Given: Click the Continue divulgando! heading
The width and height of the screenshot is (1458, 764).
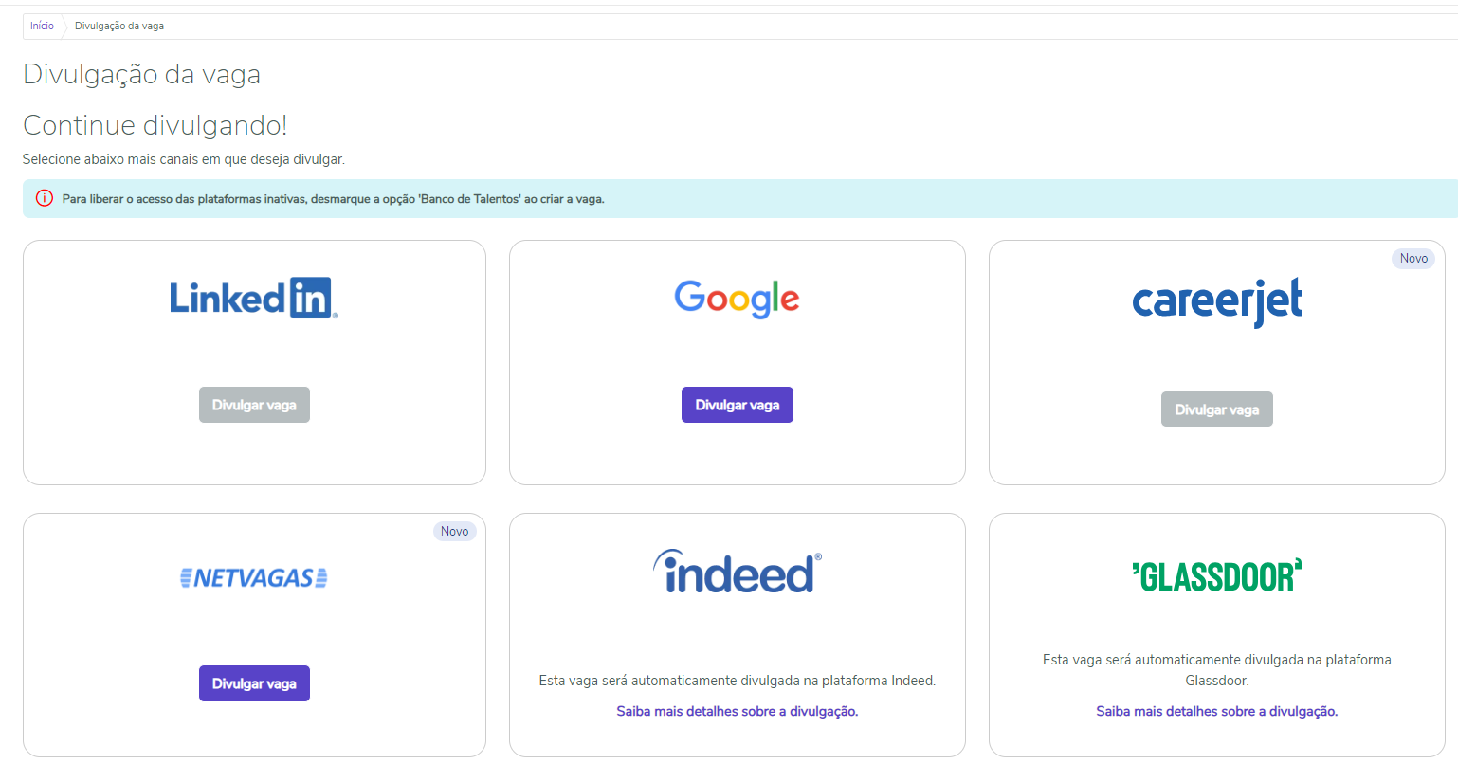Looking at the screenshot, I should click(155, 125).
